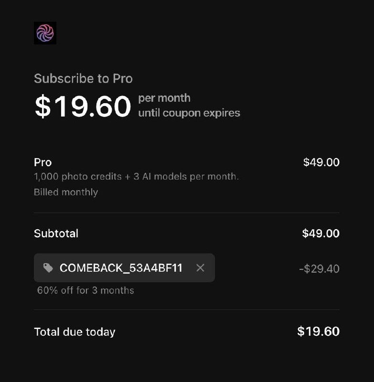Click the Pro line item $49.00 price
374x382 pixels.
[x=321, y=162]
